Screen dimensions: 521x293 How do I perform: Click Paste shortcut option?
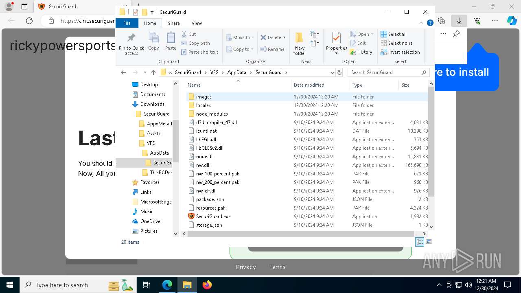coord(199,52)
